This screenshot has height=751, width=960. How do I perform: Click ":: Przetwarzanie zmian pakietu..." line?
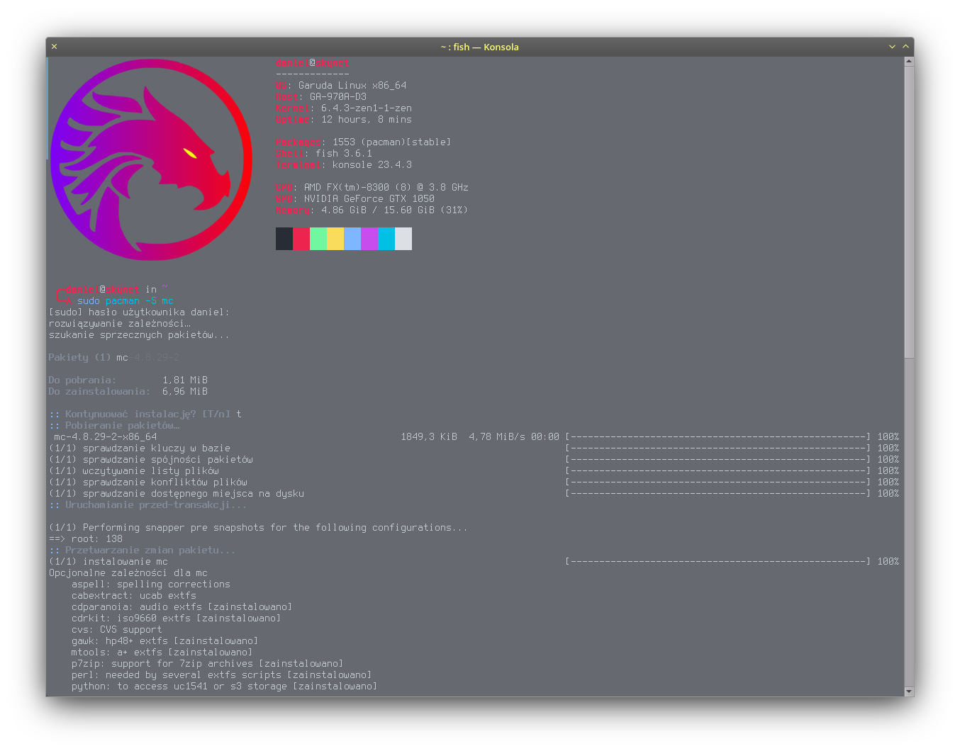coord(143,550)
